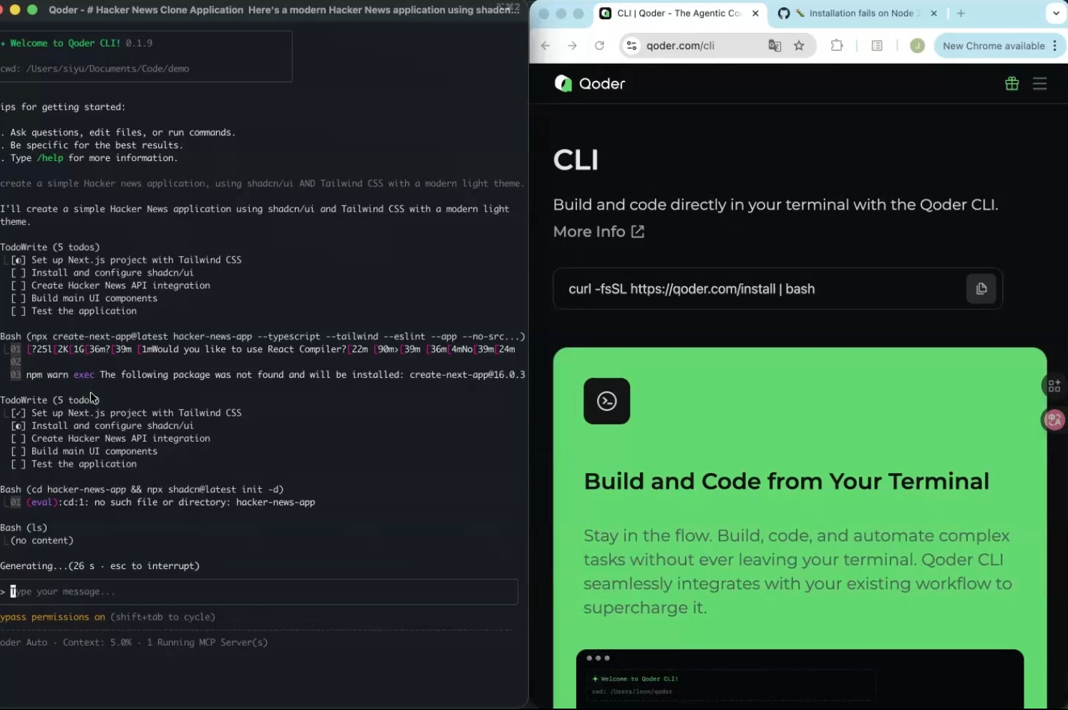The height and width of the screenshot is (710, 1068).
Task: Toggle the bookmark star for qoder.com/cli
Action: [799, 45]
